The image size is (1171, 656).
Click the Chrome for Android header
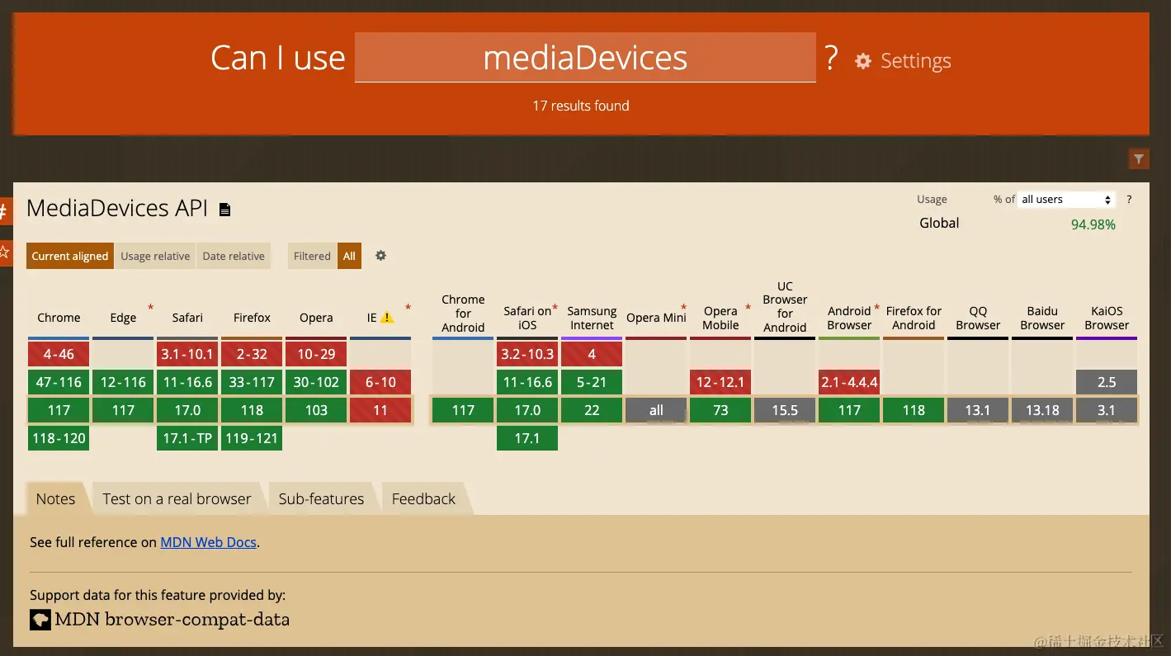pyautogui.click(x=463, y=314)
